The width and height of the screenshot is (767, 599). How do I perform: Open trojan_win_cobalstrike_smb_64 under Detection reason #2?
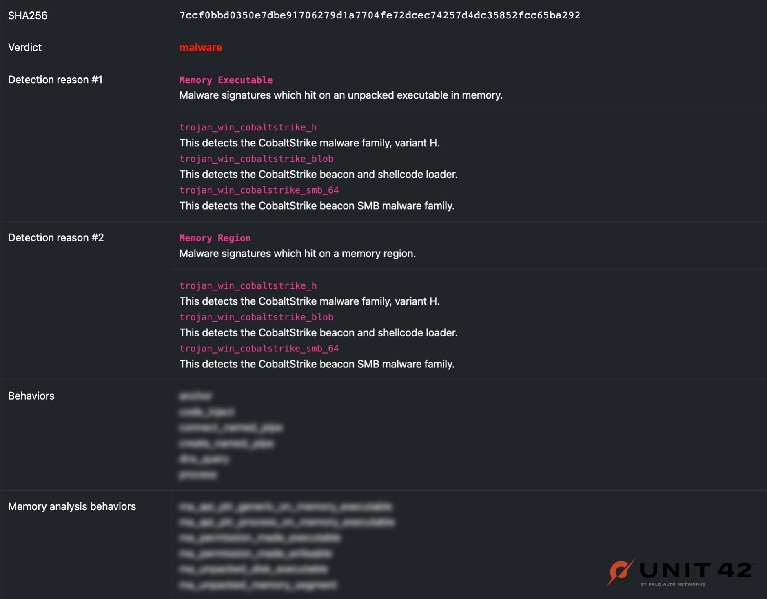click(259, 348)
